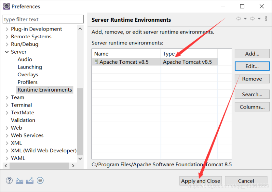The height and width of the screenshot is (192, 272).
Task: Click the Type column header
Action: [189, 54]
